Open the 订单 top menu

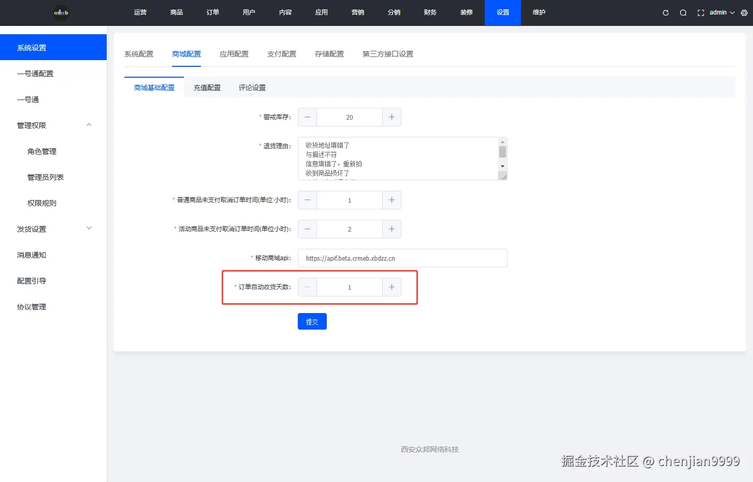click(213, 12)
